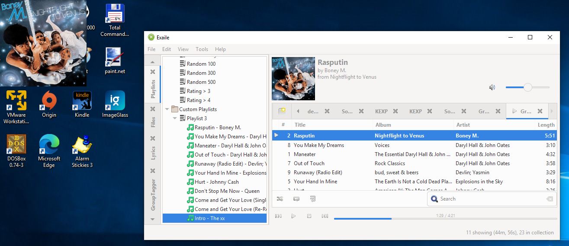Collapse the Custom Playlists folder

click(167, 109)
